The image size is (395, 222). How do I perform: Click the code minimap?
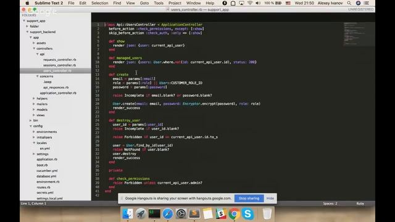[359, 34]
